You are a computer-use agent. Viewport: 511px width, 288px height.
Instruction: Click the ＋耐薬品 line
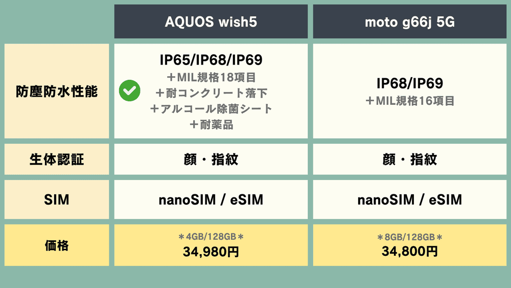211,124
